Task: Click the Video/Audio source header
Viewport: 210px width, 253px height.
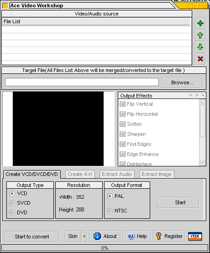Action: 97,14
